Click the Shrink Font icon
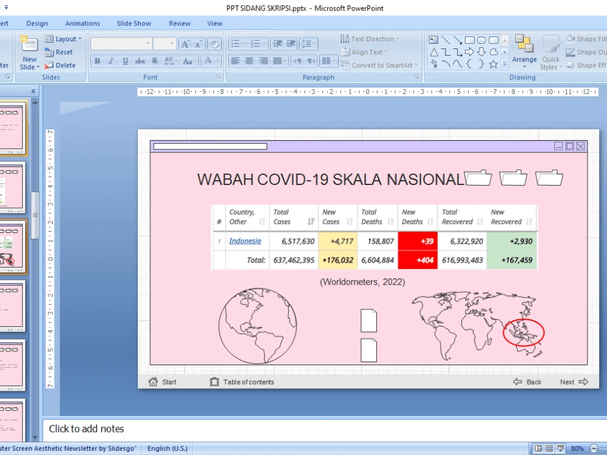 click(x=198, y=44)
